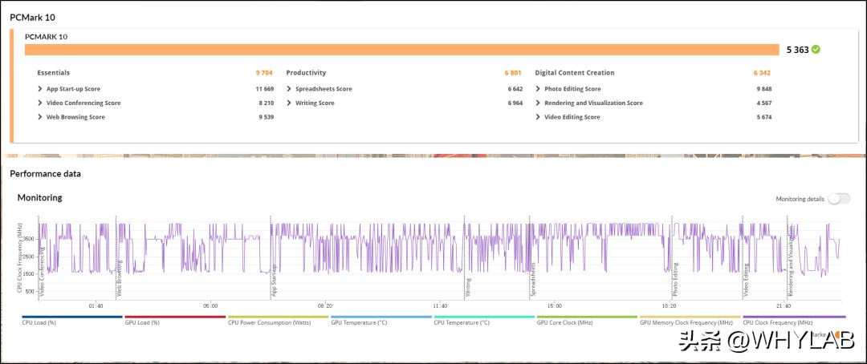The image size is (867, 364).
Task: Select CPU Temperature legend item
Action: point(462,322)
